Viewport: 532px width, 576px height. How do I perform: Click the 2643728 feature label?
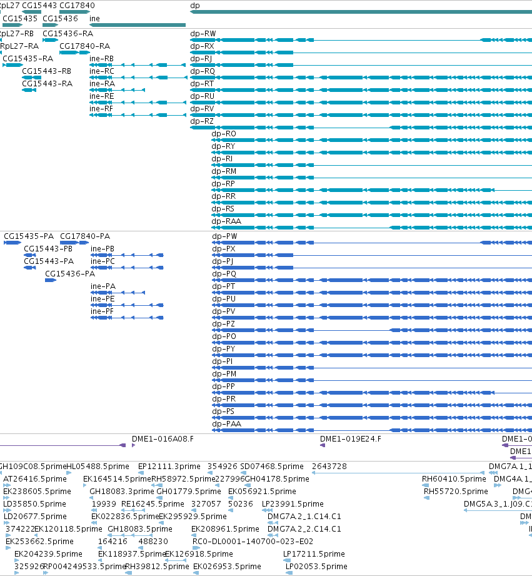point(329,466)
